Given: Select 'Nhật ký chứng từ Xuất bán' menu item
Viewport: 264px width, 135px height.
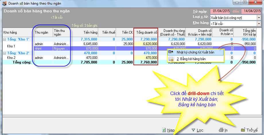Looking at the screenshot, I should (x=195, y=52).
